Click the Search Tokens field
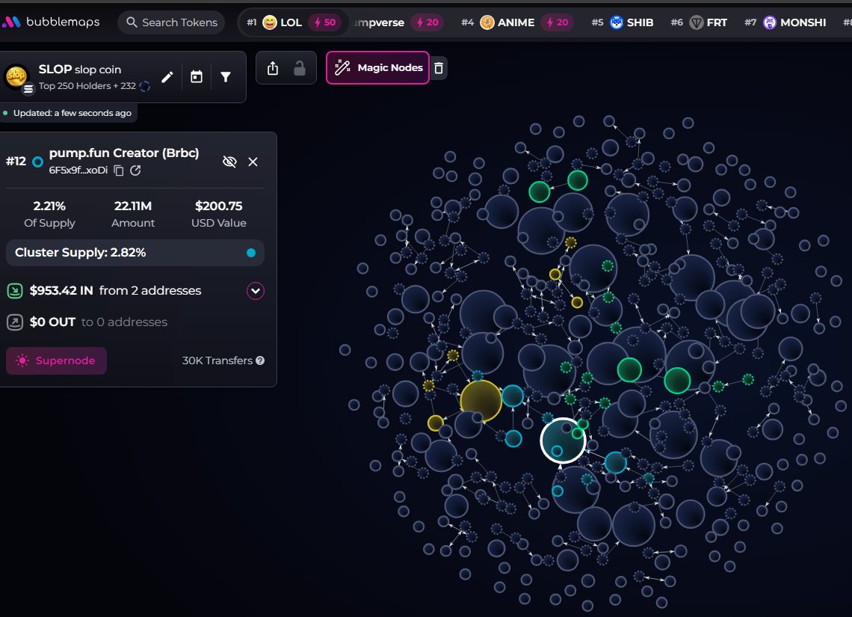The image size is (852, 617). pyautogui.click(x=172, y=22)
